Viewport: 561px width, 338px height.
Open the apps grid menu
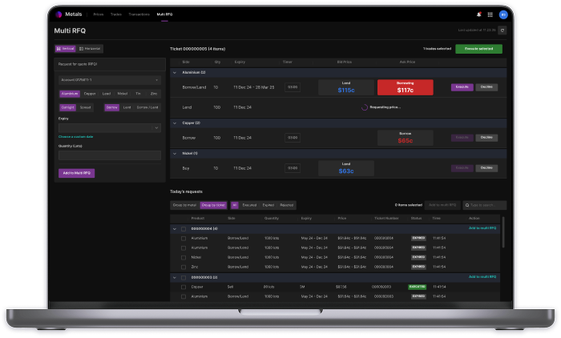[x=490, y=14]
